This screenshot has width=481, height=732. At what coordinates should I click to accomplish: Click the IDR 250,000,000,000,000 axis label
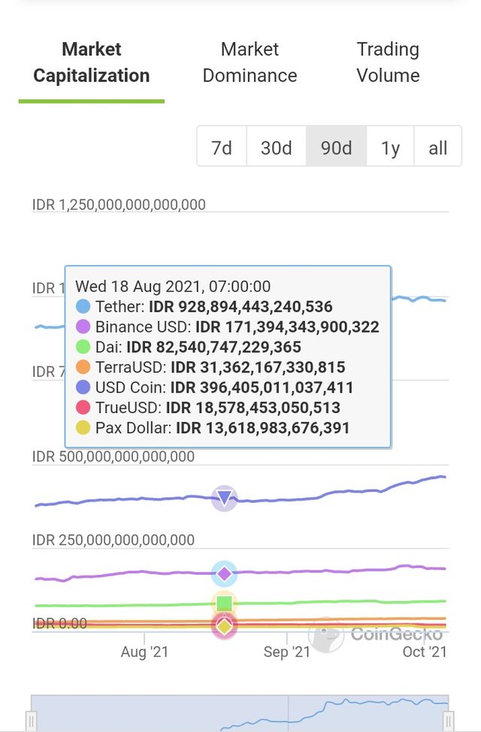pos(113,540)
